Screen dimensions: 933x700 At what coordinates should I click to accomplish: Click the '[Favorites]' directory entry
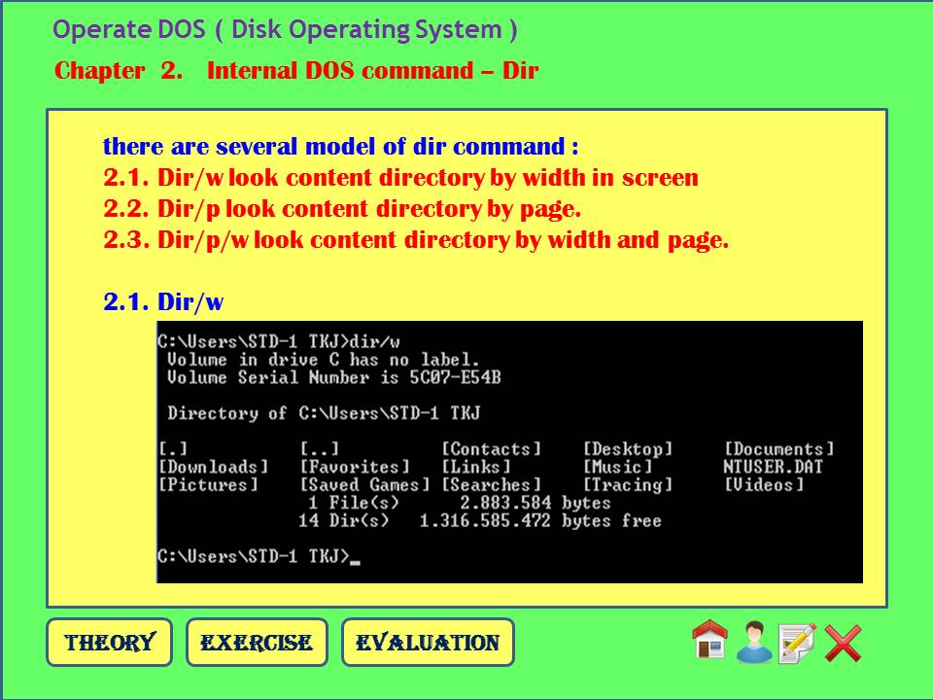355,467
